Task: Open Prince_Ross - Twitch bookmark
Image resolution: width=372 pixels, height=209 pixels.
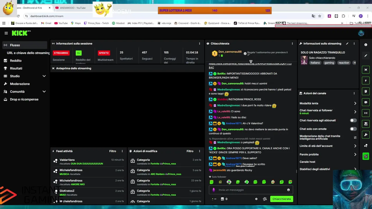Action: (96, 23)
